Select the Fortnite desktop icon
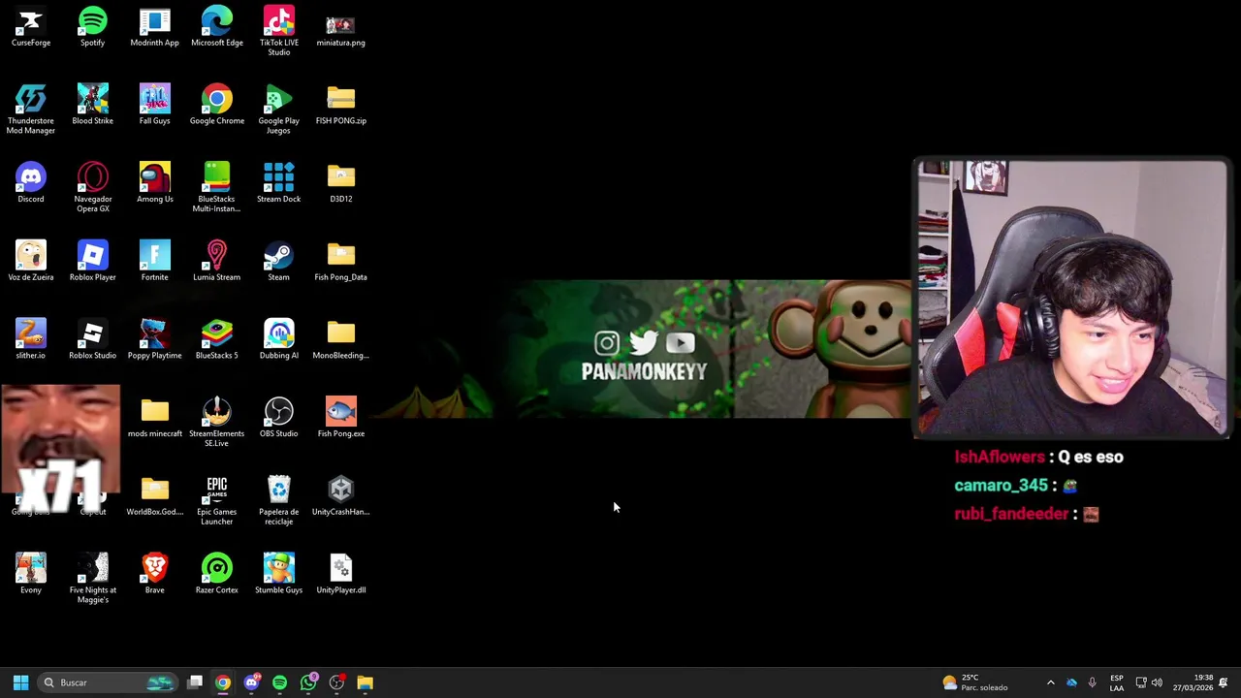The width and height of the screenshot is (1241, 698). [x=155, y=263]
